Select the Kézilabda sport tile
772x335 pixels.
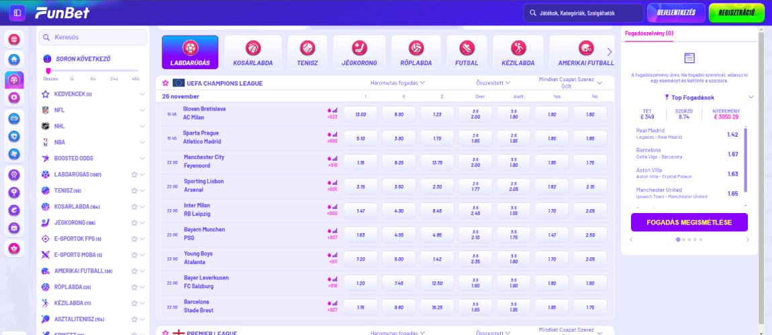[518, 52]
